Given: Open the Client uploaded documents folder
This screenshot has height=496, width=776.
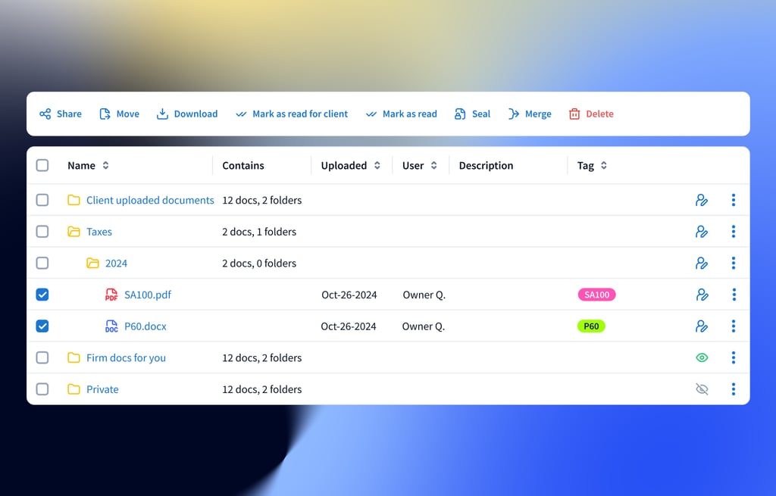Looking at the screenshot, I should pyautogui.click(x=149, y=201).
